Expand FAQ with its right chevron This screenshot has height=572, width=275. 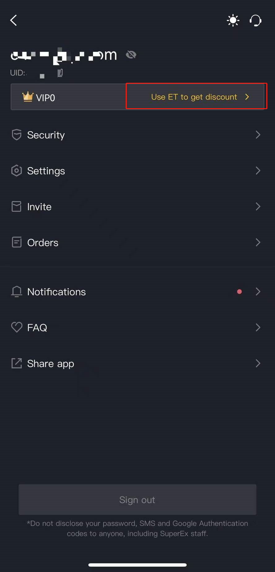click(x=258, y=327)
